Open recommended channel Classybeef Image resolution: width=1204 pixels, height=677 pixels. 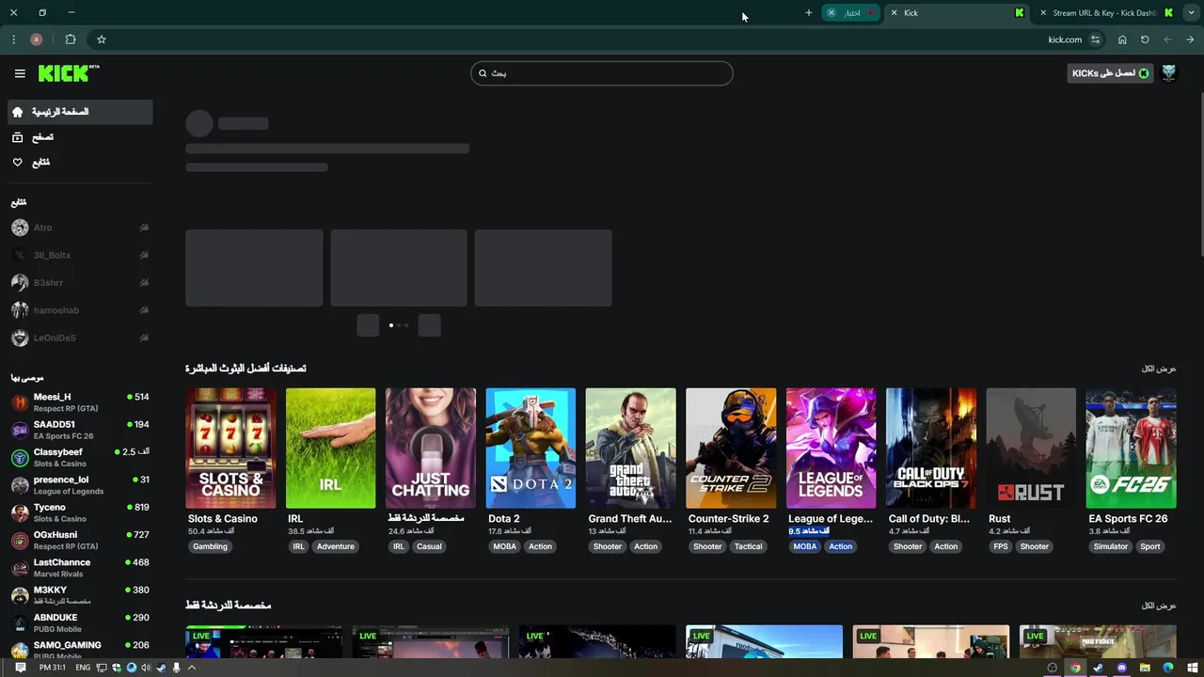79,457
